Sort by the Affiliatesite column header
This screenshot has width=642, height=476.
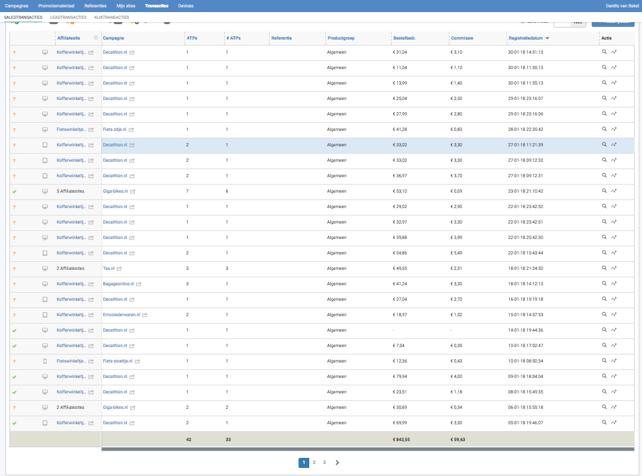click(69, 38)
